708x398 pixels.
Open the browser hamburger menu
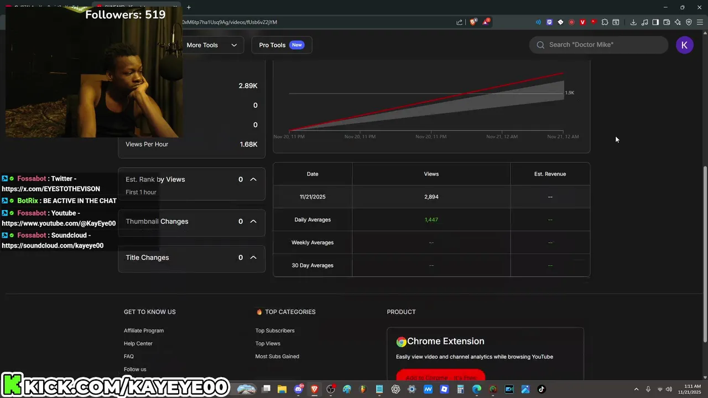(x=700, y=22)
